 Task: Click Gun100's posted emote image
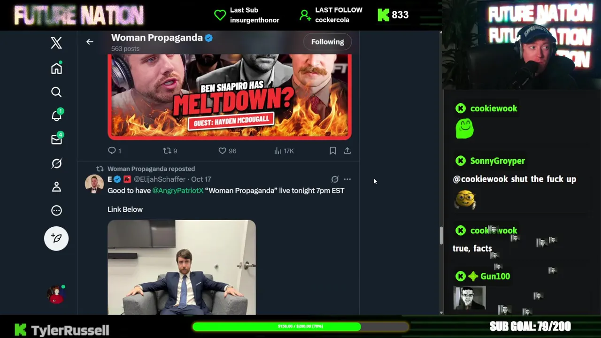470,298
